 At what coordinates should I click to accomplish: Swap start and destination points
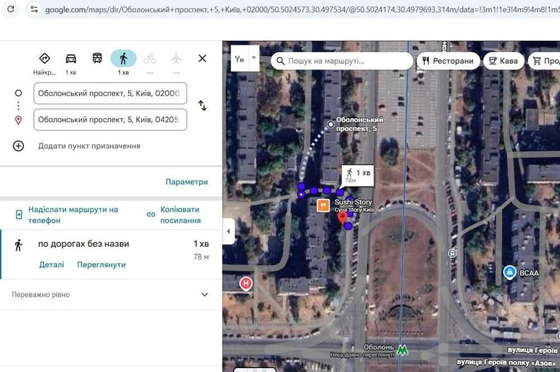pos(202,106)
